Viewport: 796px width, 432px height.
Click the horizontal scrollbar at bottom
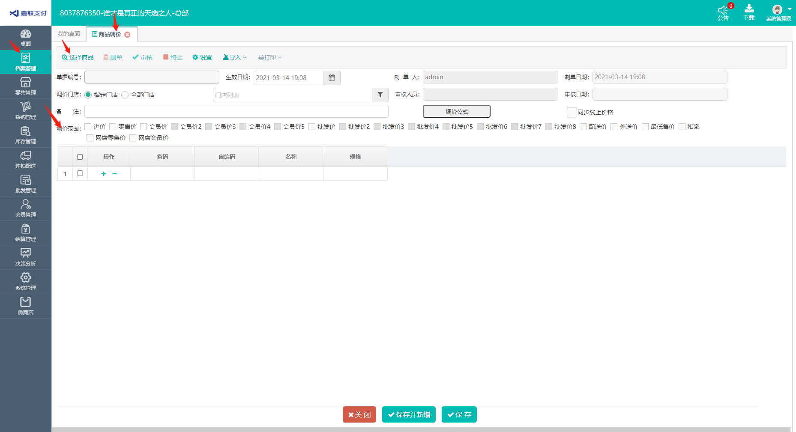[x=421, y=429]
